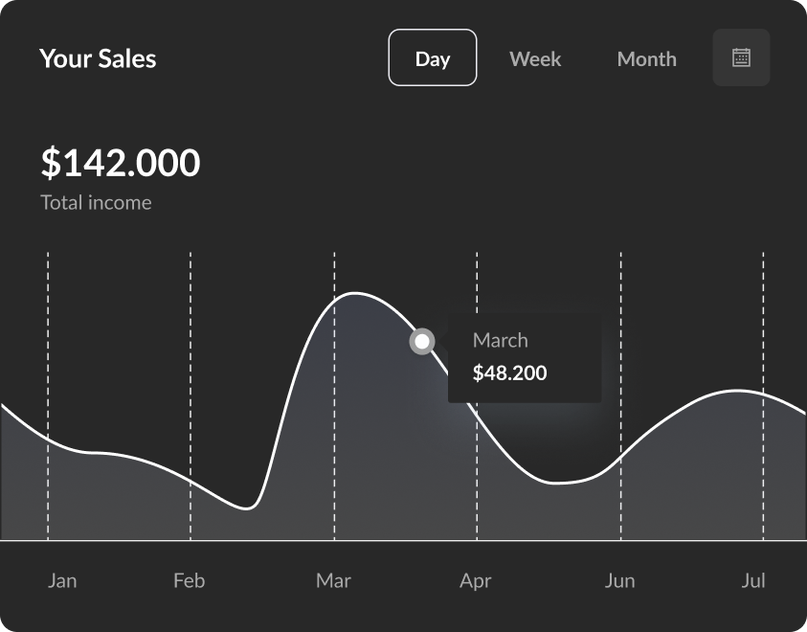
Task: Click the calendar icon in top right corner
Action: click(x=741, y=57)
